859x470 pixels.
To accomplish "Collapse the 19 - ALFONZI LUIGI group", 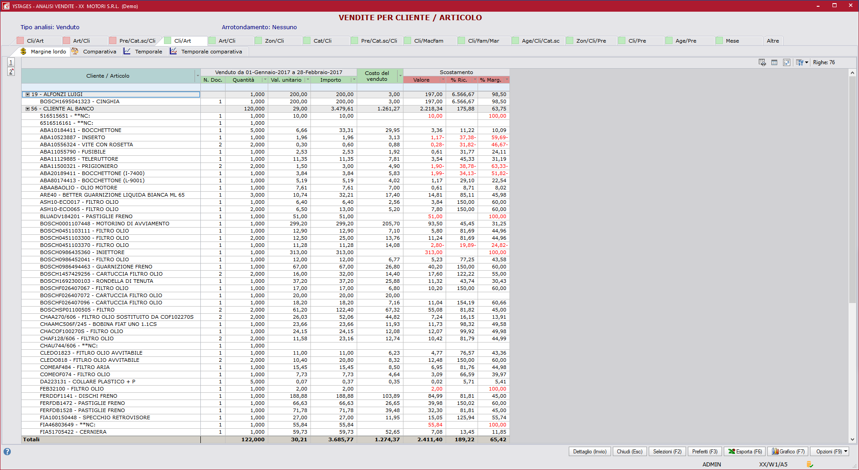I will (27, 94).
